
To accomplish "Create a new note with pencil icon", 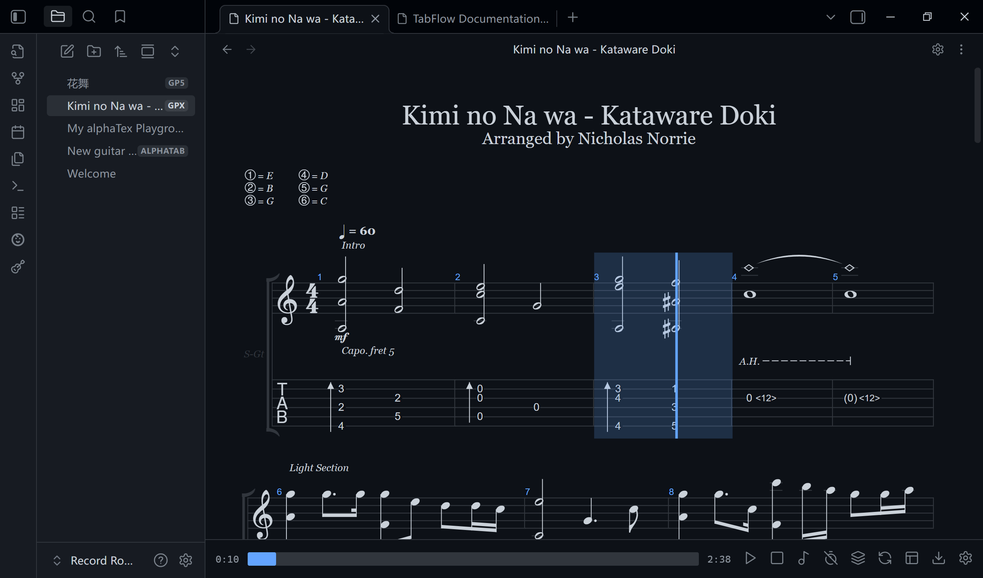I will (67, 51).
